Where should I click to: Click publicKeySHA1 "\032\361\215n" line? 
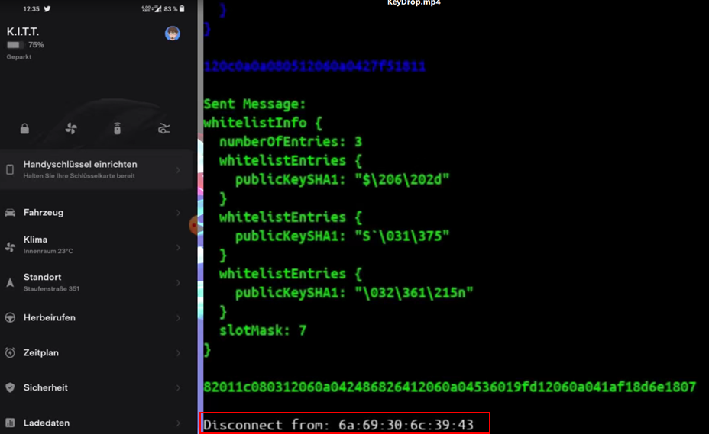coord(354,293)
